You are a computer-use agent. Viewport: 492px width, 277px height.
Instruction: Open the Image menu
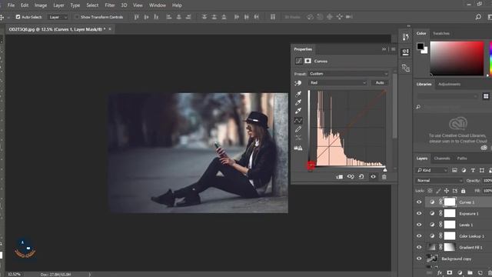[41, 5]
